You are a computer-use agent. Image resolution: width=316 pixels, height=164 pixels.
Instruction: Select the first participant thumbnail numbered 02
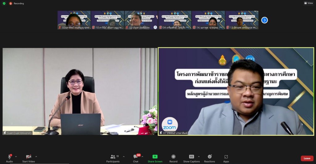(74, 20)
